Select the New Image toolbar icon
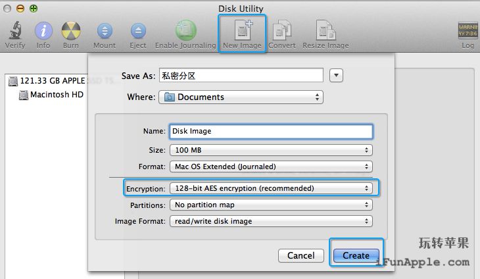480x279 pixels. (x=243, y=30)
